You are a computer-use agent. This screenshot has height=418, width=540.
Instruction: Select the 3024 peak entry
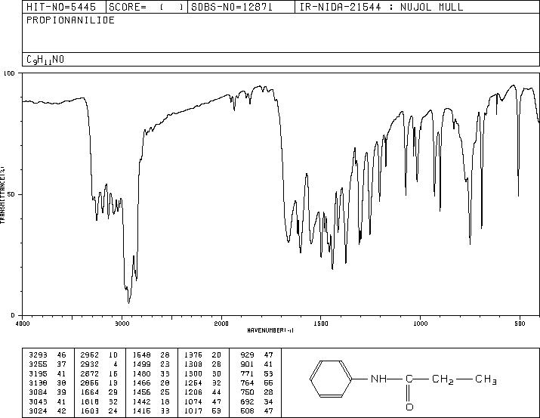pyautogui.click(x=47, y=411)
